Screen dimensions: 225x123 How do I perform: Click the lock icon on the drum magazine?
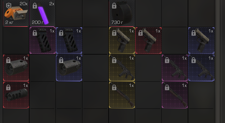tap(114, 6)
